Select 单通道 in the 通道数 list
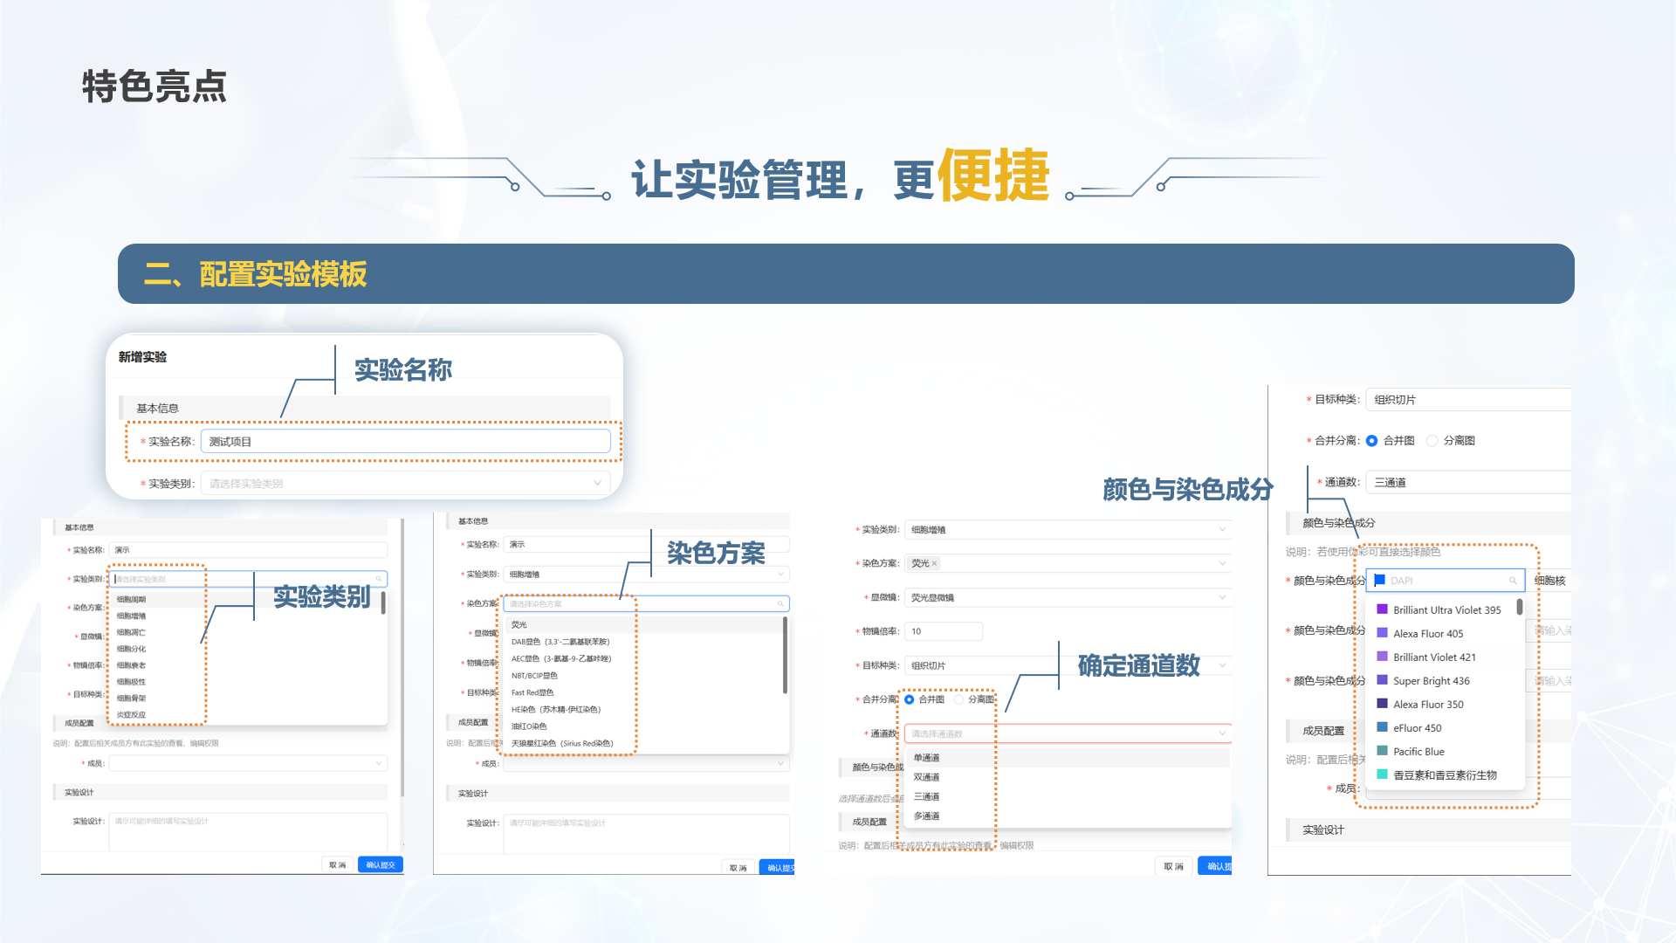The image size is (1676, 943). pos(927,758)
